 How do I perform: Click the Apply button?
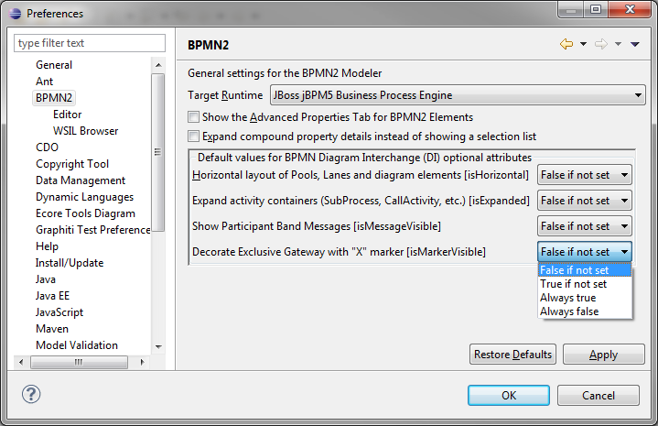(603, 355)
